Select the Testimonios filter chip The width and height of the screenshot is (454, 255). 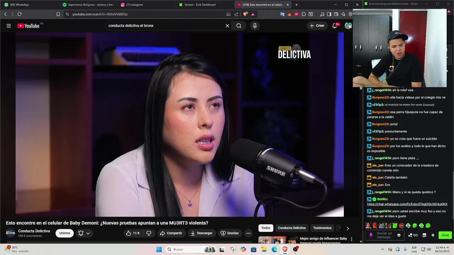322,228
